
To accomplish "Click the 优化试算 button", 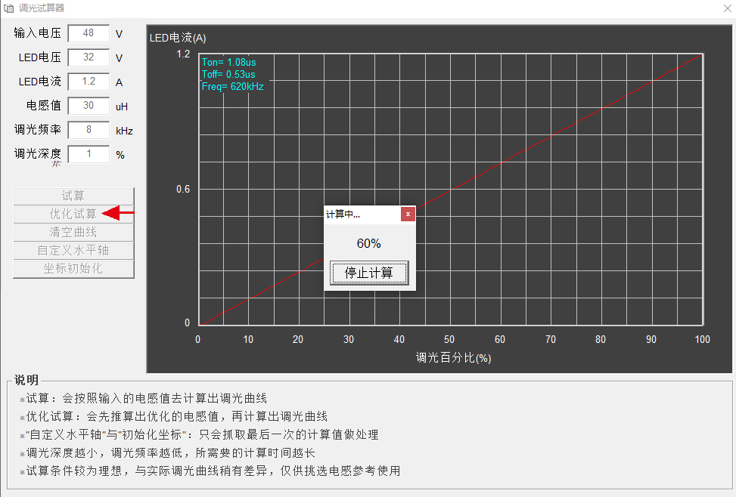I will [73, 215].
